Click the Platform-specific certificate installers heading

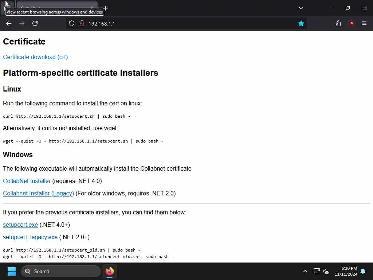[x=81, y=73]
